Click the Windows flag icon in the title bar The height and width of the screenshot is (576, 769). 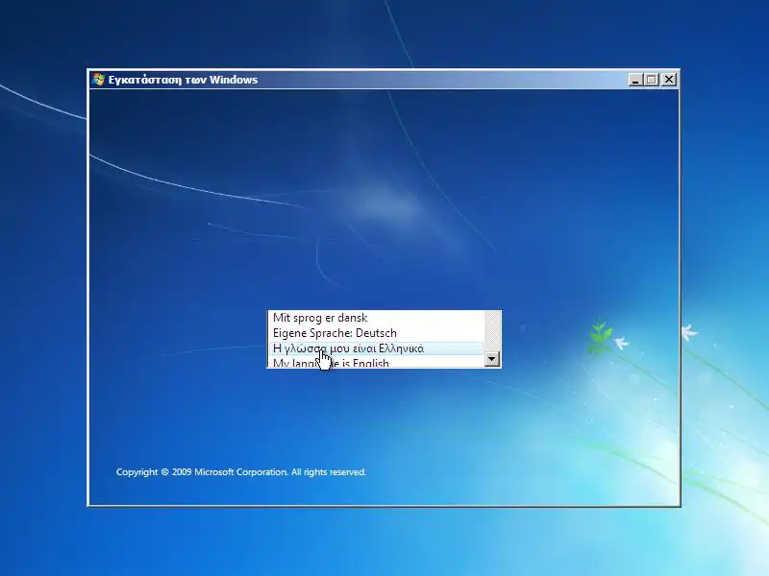click(99, 80)
